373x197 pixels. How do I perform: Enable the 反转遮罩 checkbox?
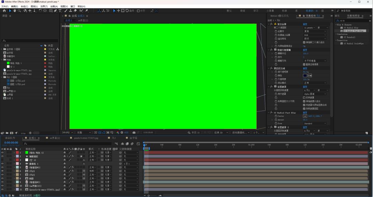coord(304,97)
